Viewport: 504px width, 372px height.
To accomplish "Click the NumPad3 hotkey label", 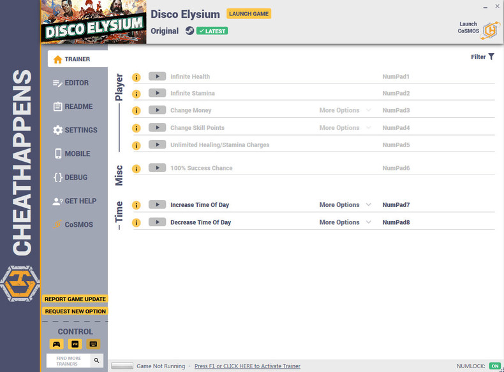I will [396, 110].
